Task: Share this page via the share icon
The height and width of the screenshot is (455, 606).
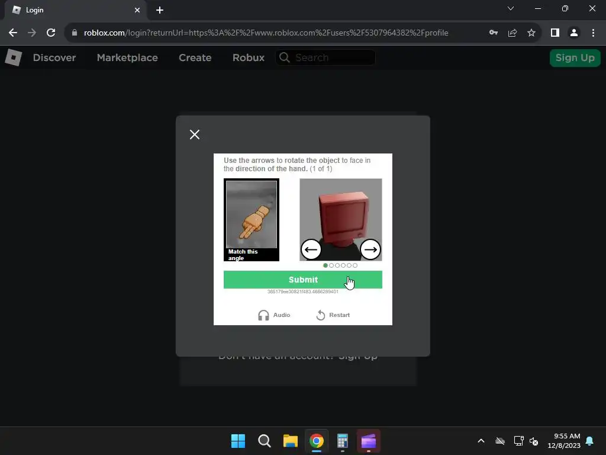Action: (x=512, y=33)
